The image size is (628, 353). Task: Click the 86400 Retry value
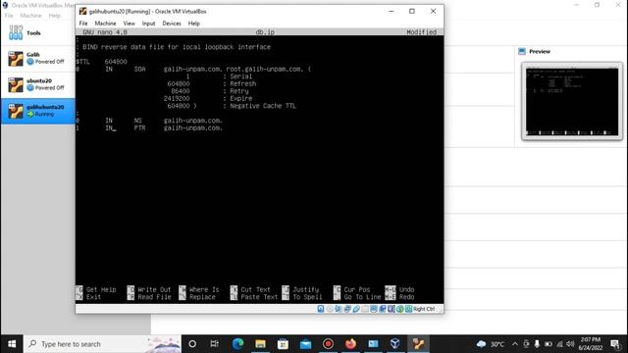(x=181, y=91)
